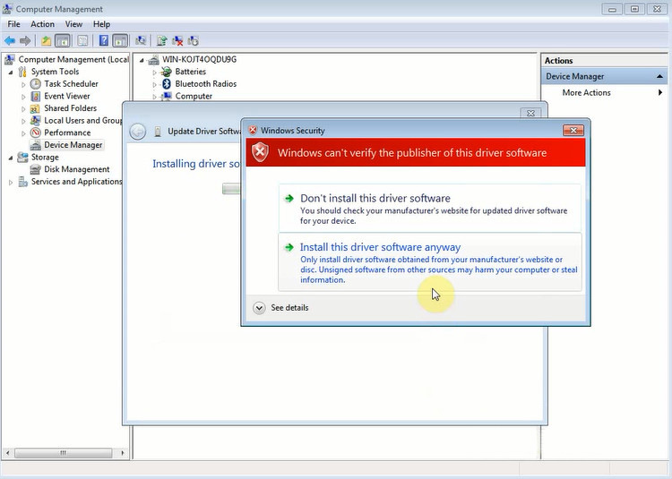Click the Computer device category
The height and width of the screenshot is (479, 672).
(x=194, y=96)
